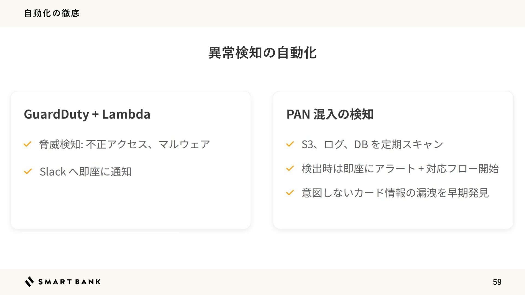
Task: Click page number 59
Action: (497, 282)
